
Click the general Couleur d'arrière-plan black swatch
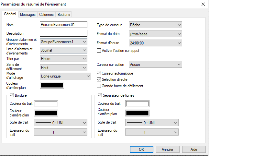pyautogui.click(x=52, y=85)
